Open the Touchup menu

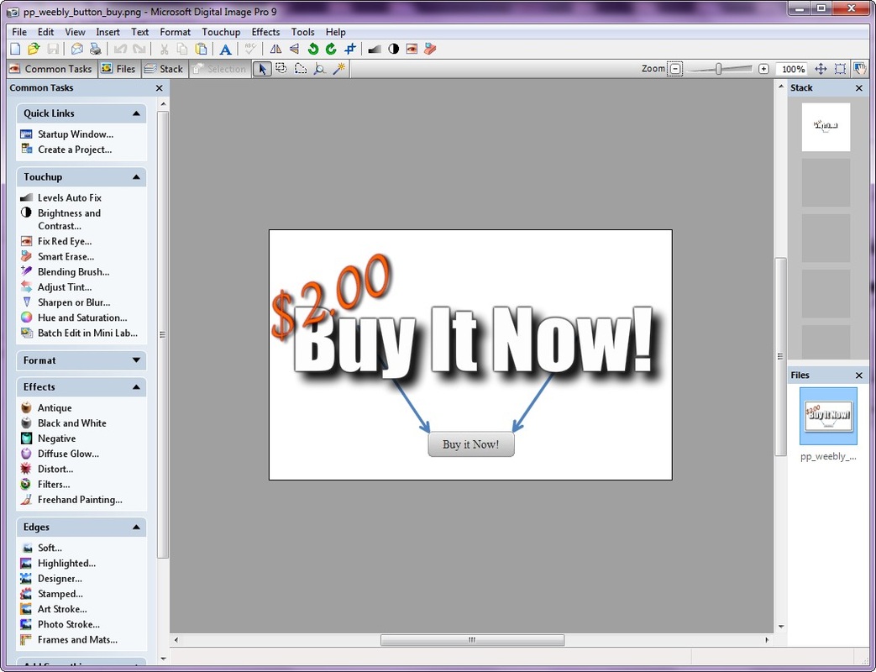click(x=221, y=32)
